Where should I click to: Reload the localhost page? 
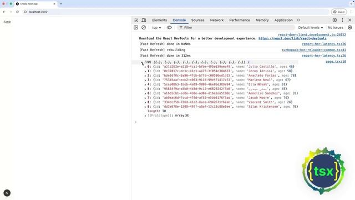[x=17, y=12]
